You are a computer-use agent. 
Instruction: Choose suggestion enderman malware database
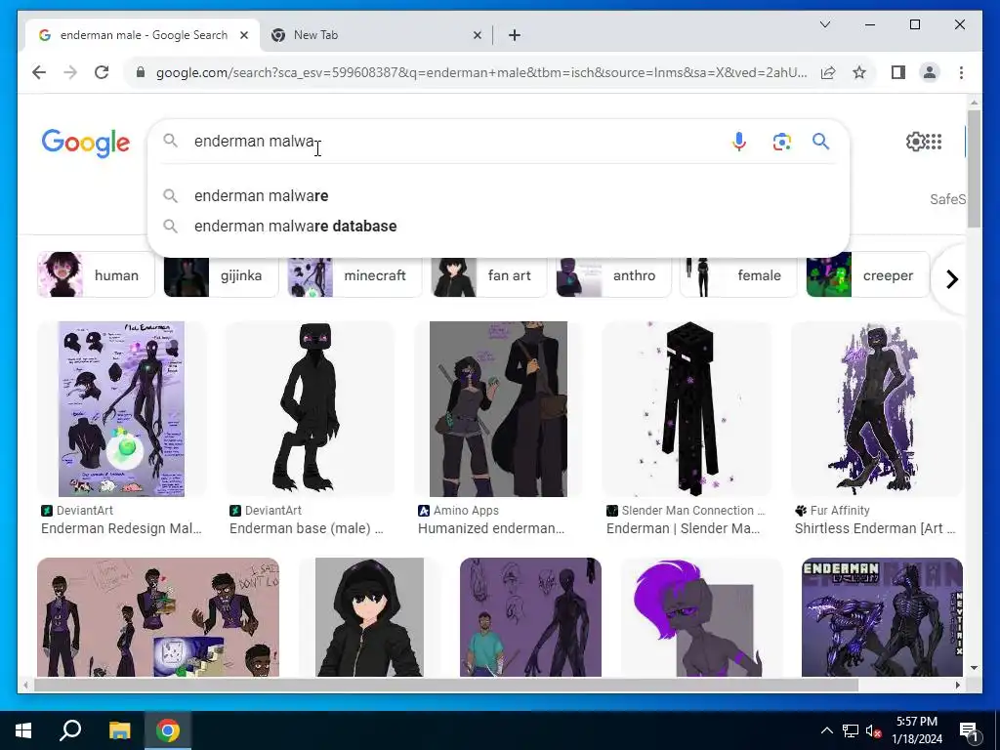click(497, 226)
